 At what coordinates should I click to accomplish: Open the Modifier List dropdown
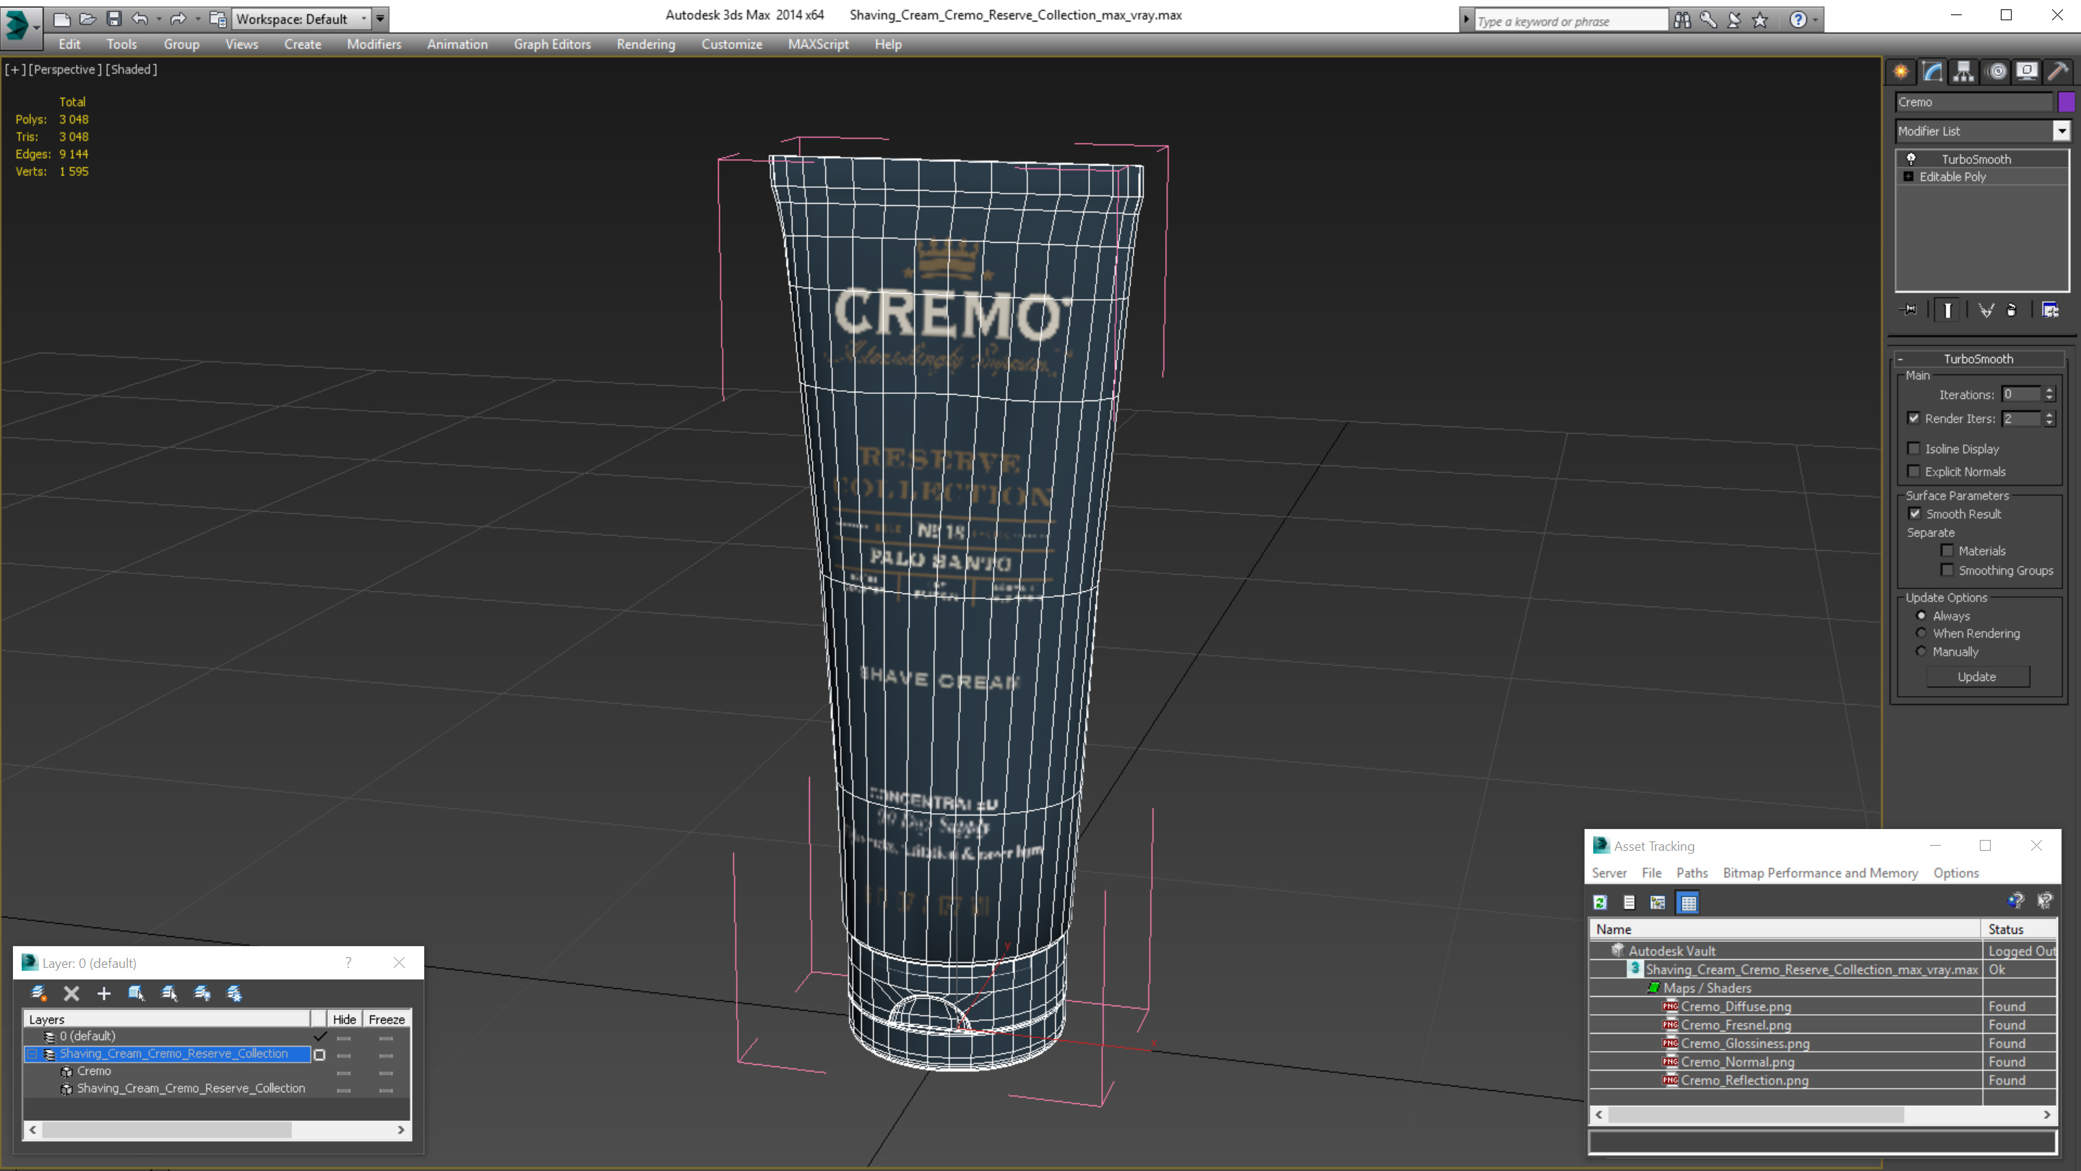click(x=2061, y=131)
